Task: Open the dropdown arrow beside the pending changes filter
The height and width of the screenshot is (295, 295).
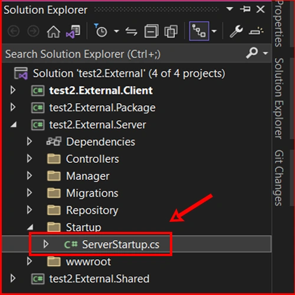Action: pos(116,31)
